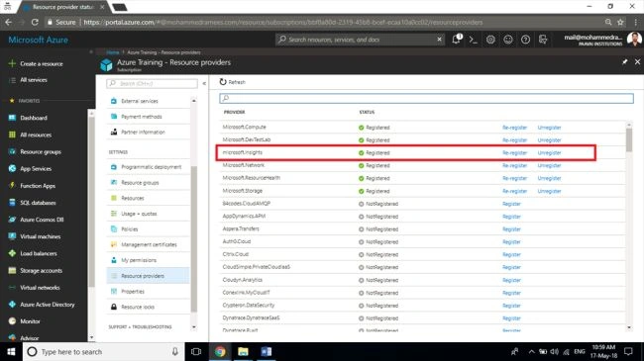The height and width of the screenshot is (361, 644).
Task: Click the Cloudyn.Analytics provider row
Action: click(x=423, y=280)
